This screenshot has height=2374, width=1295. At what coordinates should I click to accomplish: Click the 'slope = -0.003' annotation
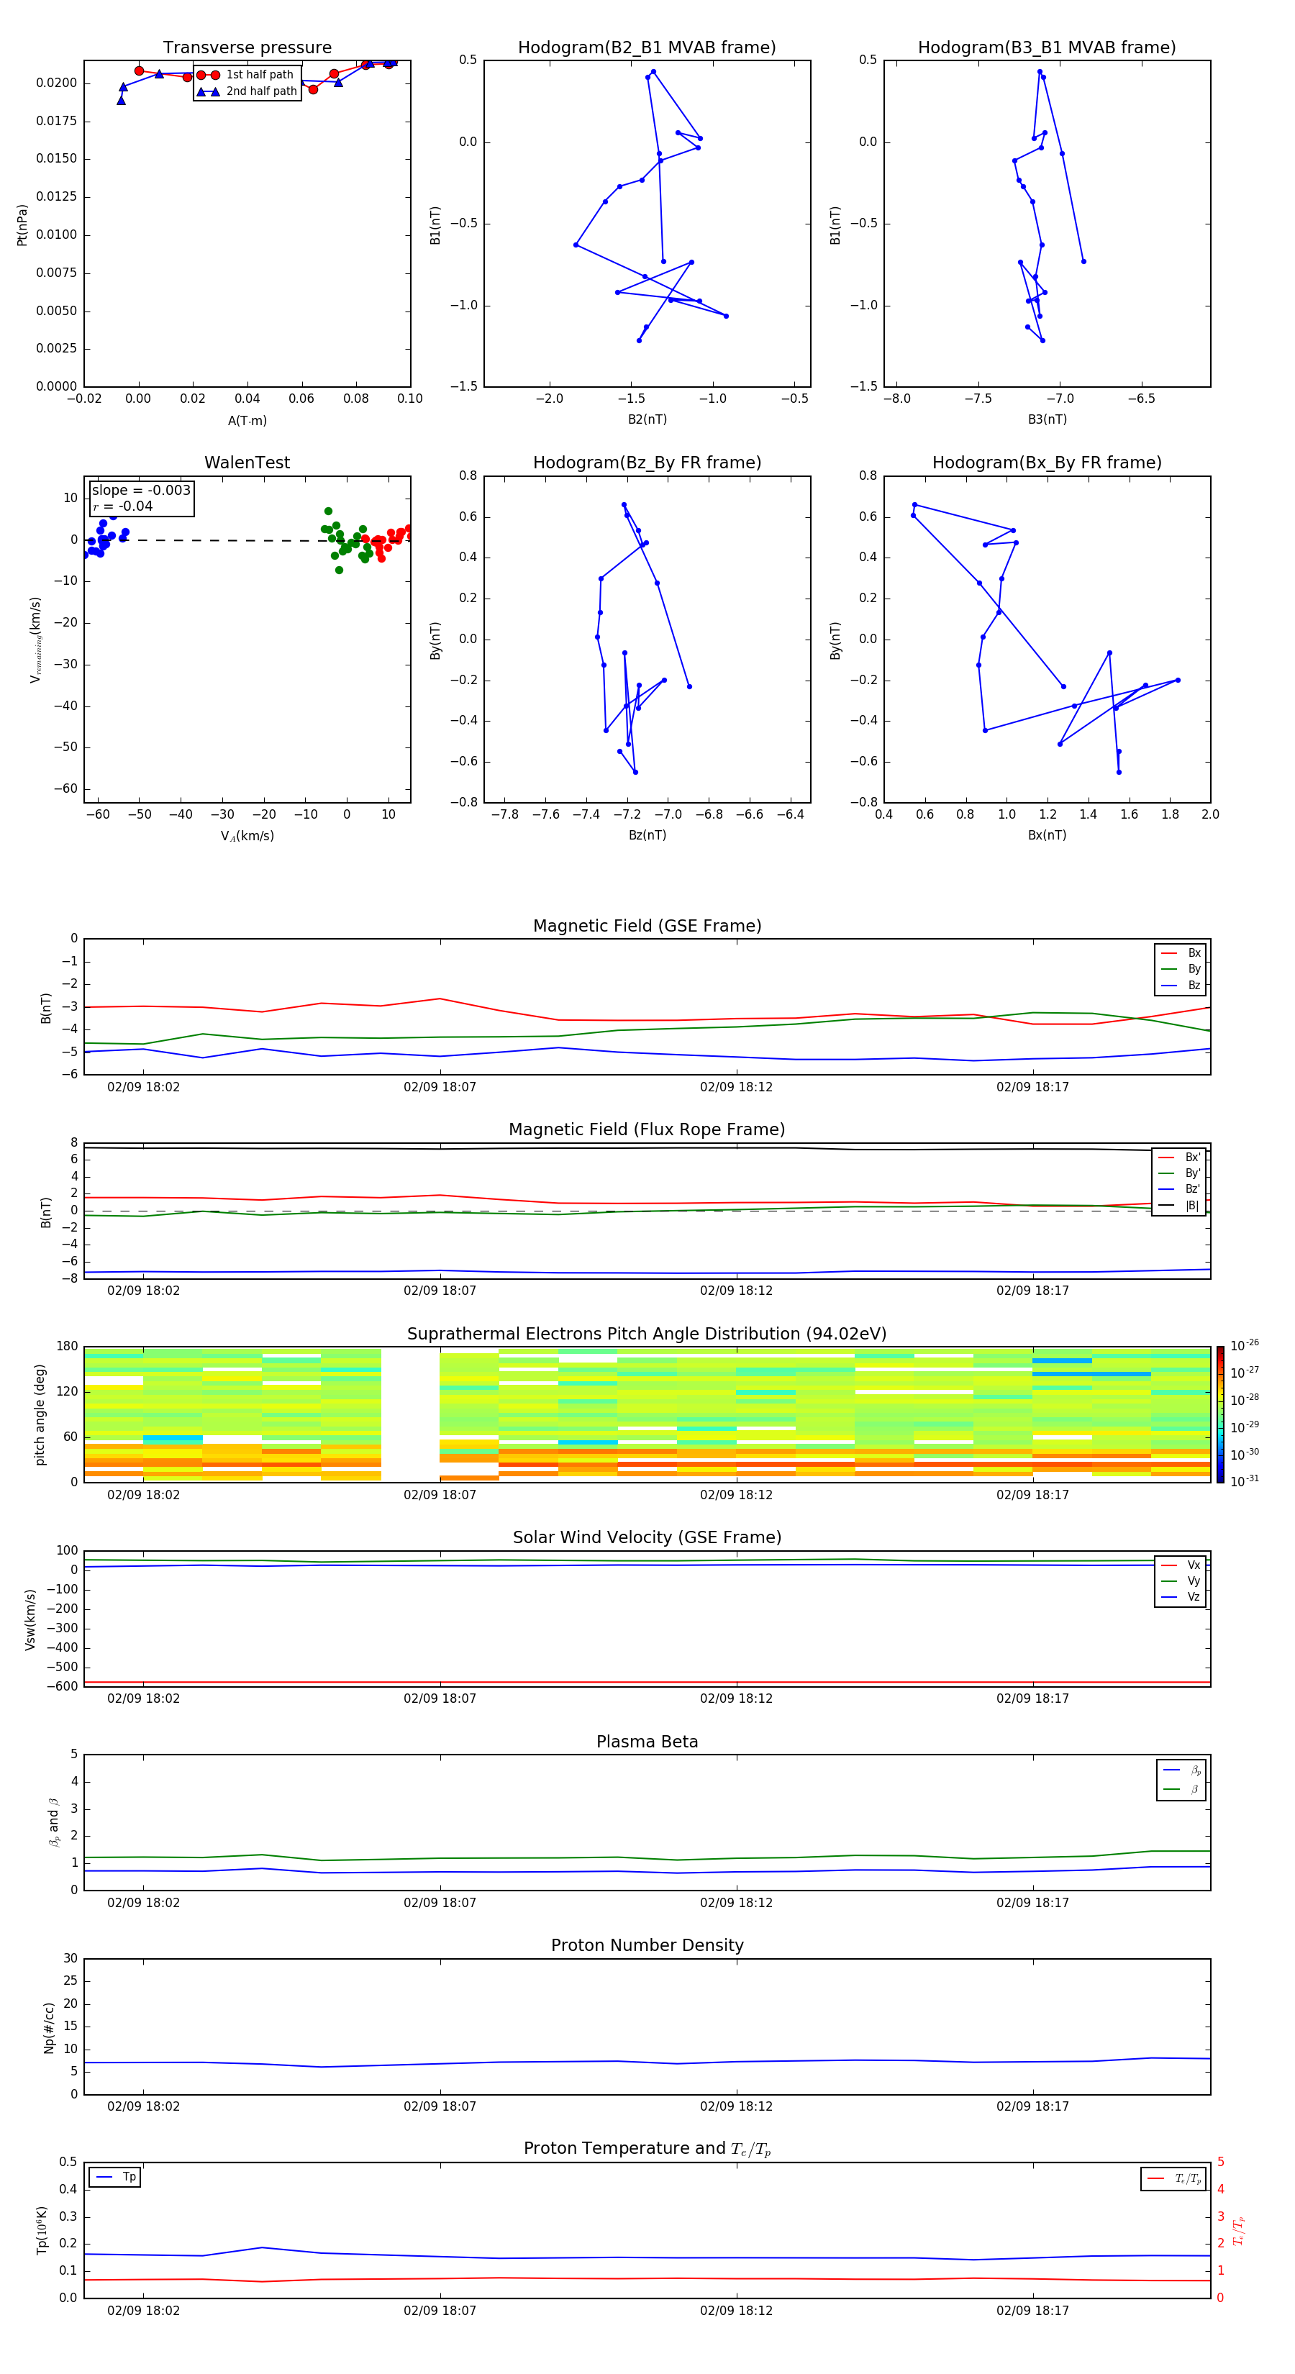[141, 491]
